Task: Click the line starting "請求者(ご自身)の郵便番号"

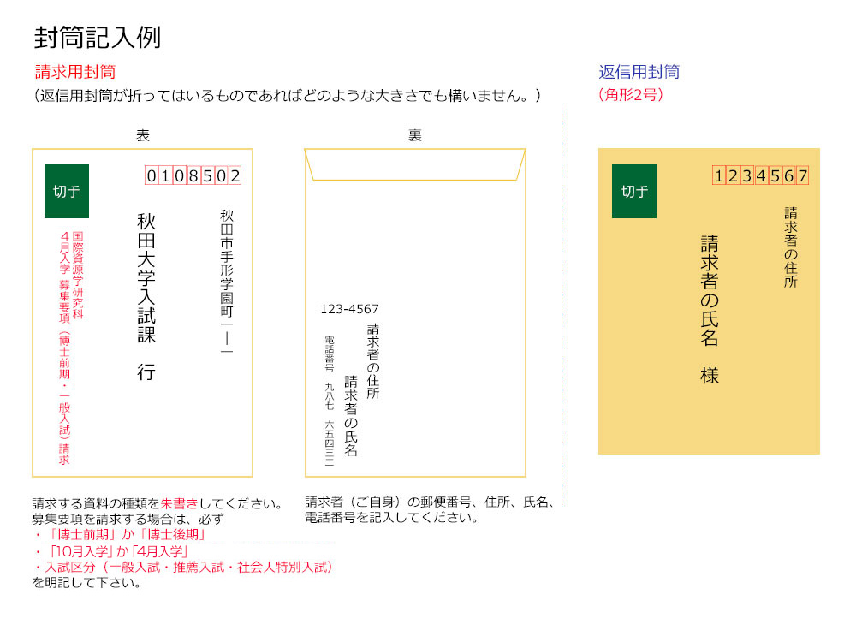Action: pos(429,502)
